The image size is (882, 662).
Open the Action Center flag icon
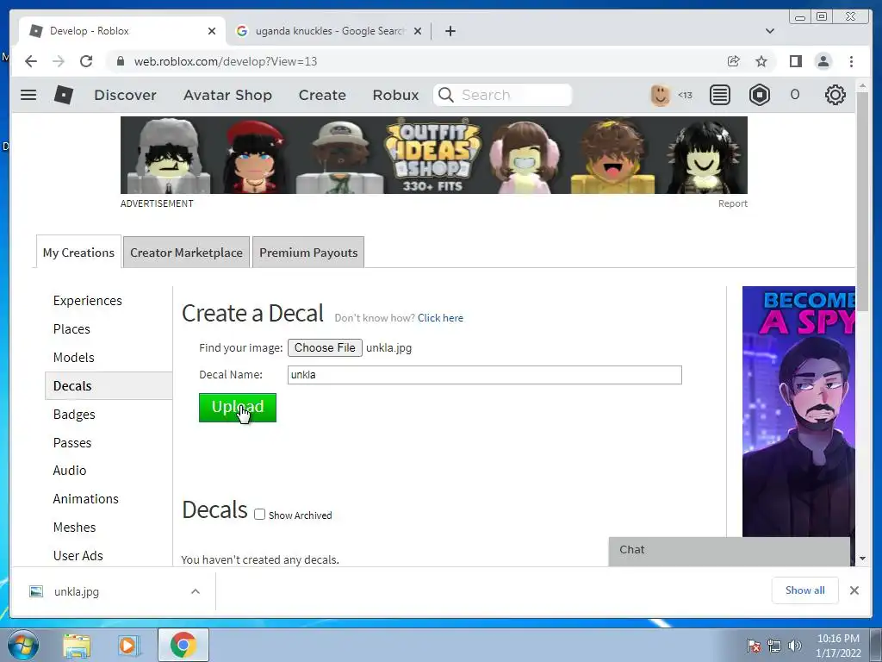pyautogui.click(x=753, y=646)
